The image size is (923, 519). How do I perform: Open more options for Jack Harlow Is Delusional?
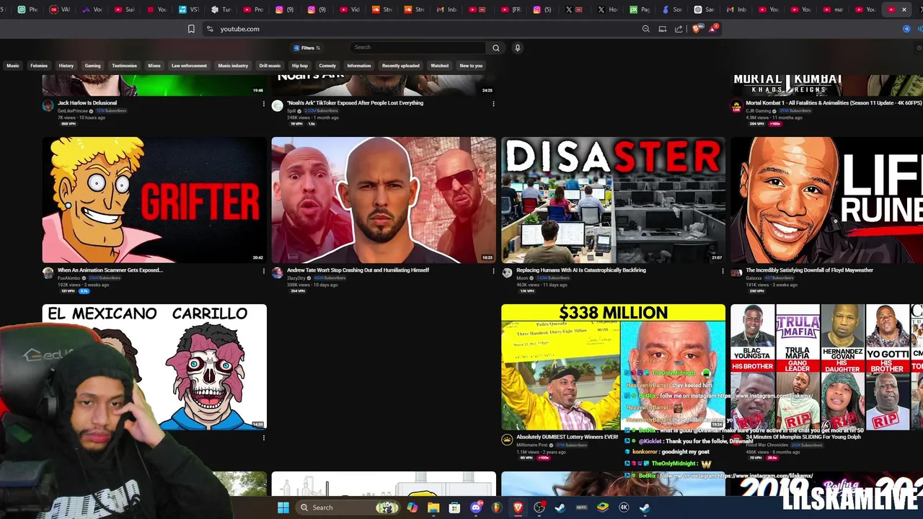tap(264, 104)
